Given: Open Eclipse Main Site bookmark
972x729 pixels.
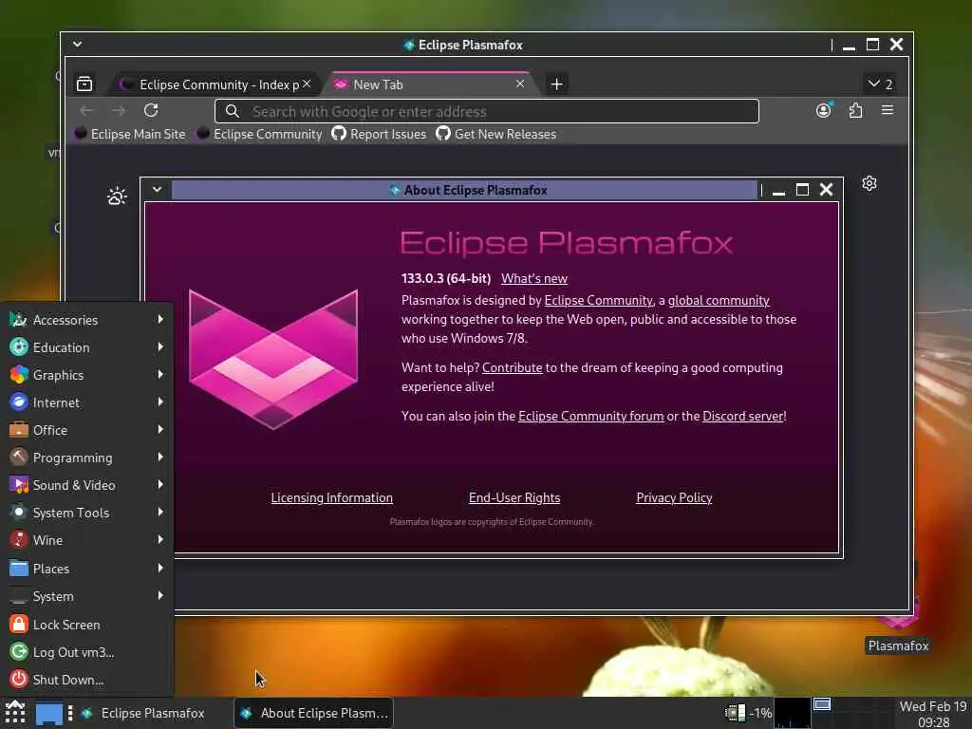Looking at the screenshot, I should [x=130, y=134].
